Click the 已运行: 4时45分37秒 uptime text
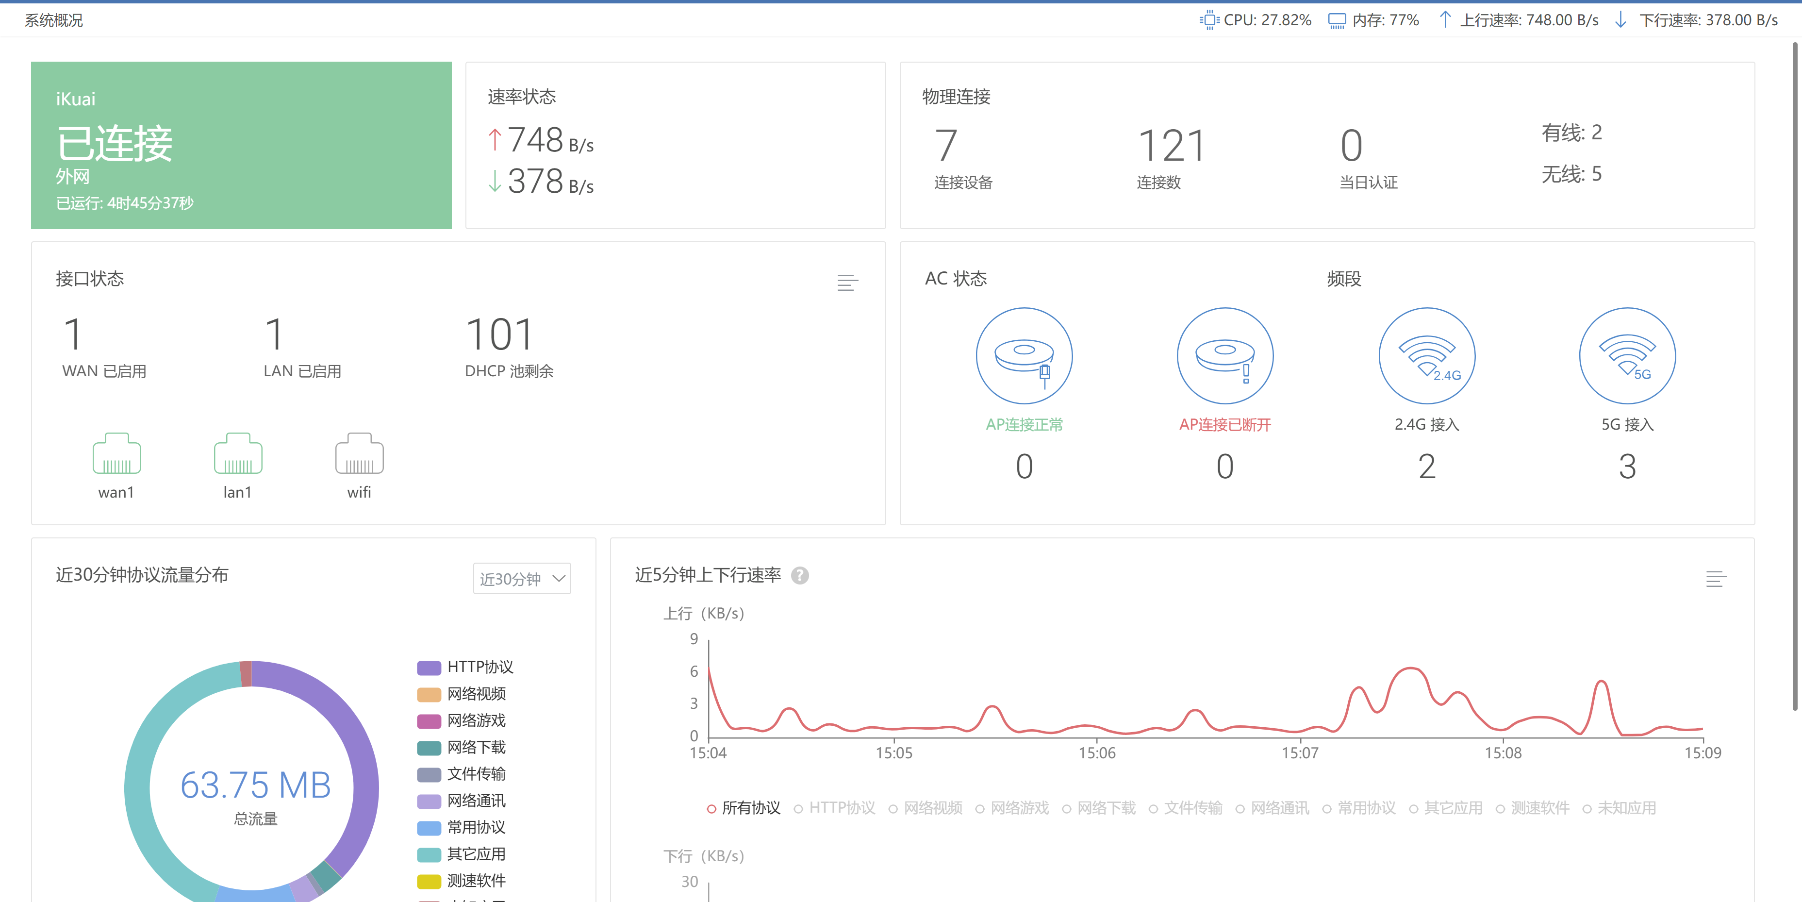The image size is (1802, 902). [x=125, y=203]
